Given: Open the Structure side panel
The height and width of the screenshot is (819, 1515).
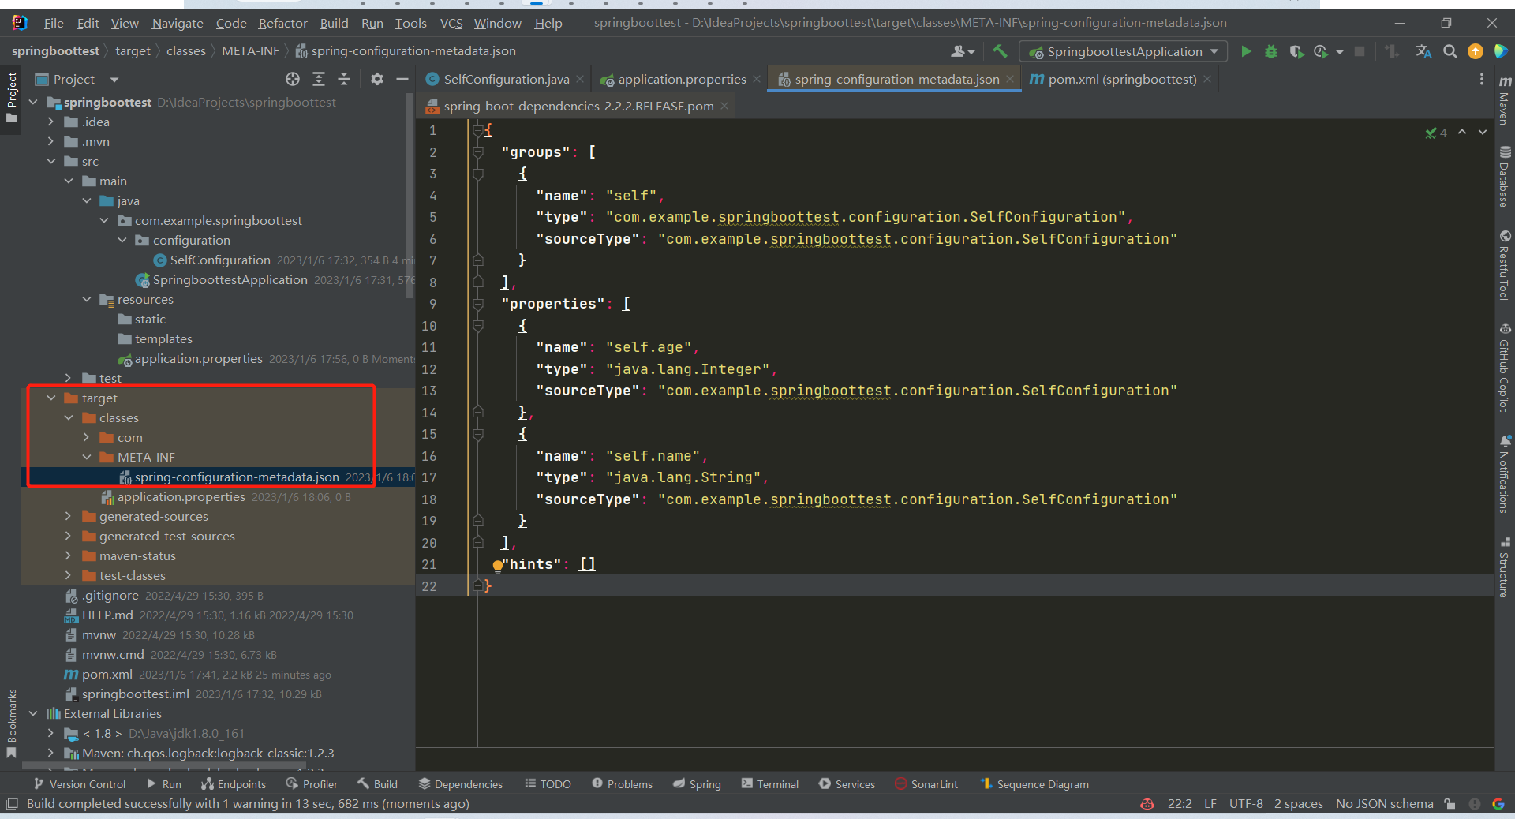Looking at the screenshot, I should [1505, 568].
